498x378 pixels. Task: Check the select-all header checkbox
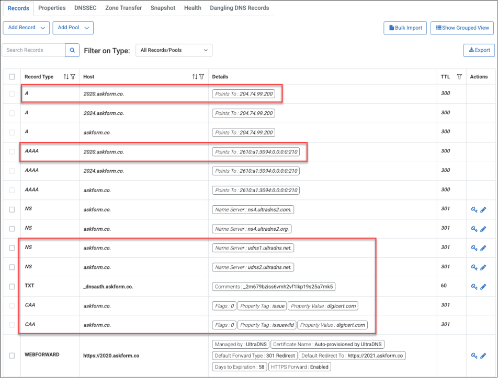tap(12, 77)
